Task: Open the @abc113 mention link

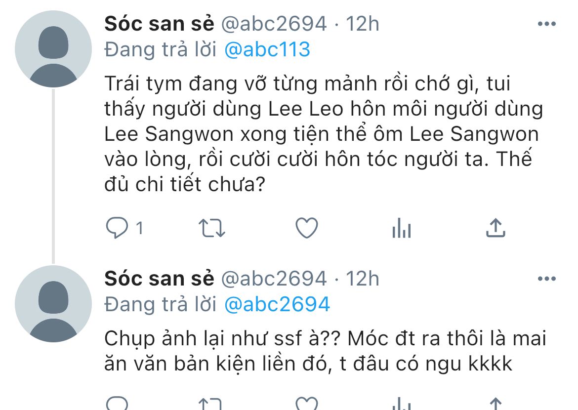Action: (x=267, y=50)
